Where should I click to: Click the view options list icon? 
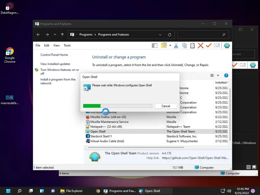[212, 75]
